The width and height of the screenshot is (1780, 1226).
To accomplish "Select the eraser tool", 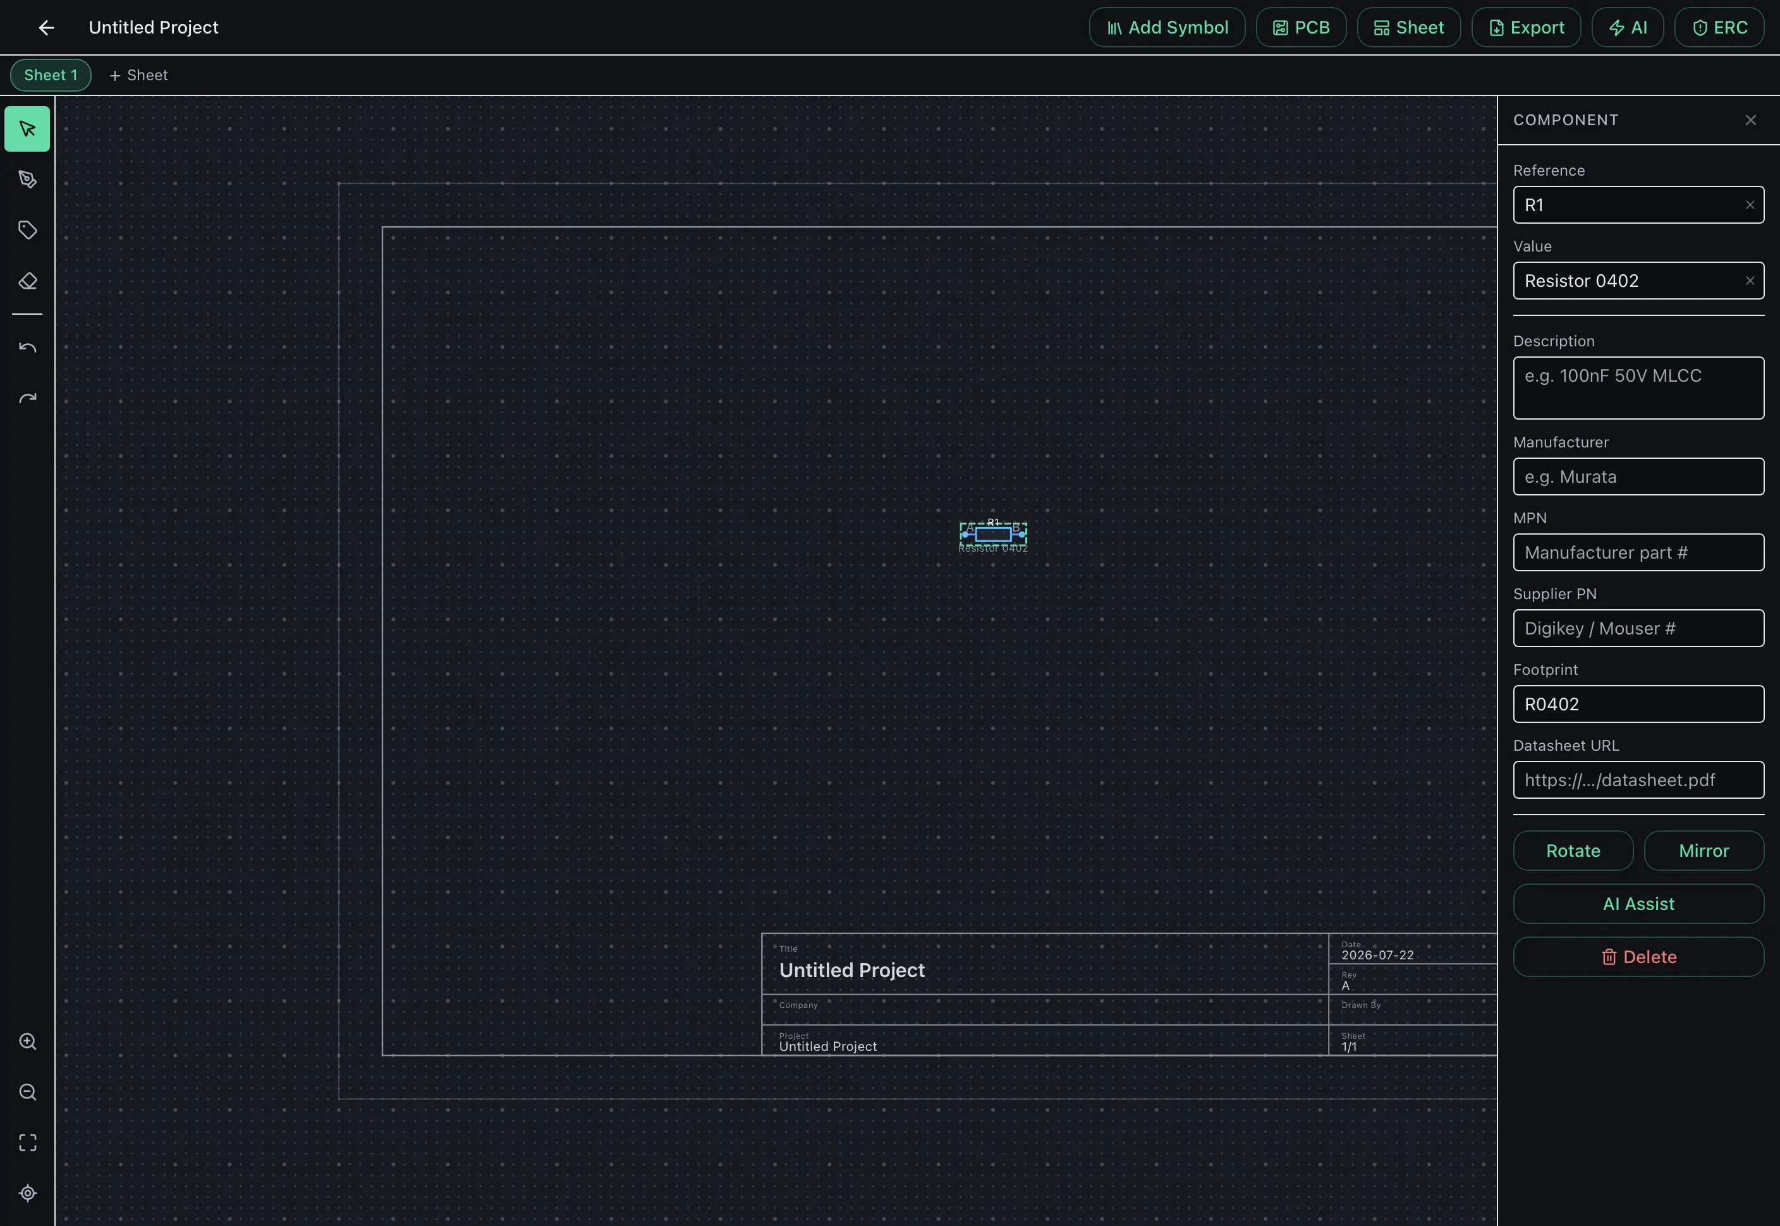I will (x=28, y=281).
